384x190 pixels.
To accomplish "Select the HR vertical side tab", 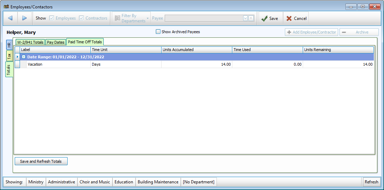I will [9, 45].
